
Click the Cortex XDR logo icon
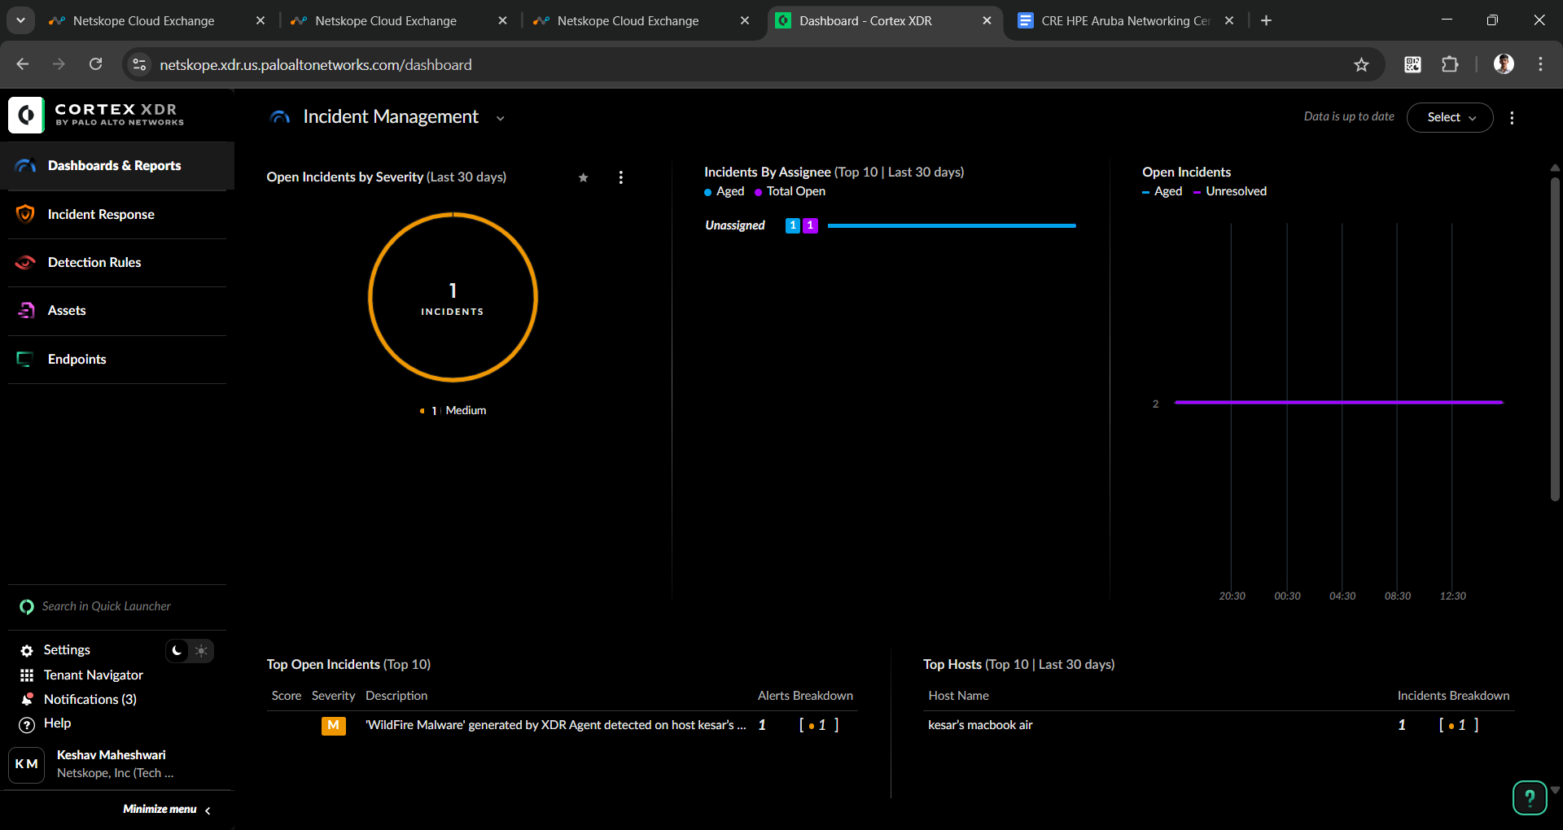(26, 115)
